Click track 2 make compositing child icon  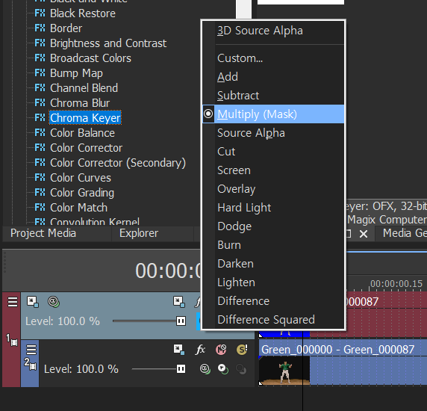tap(241, 369)
